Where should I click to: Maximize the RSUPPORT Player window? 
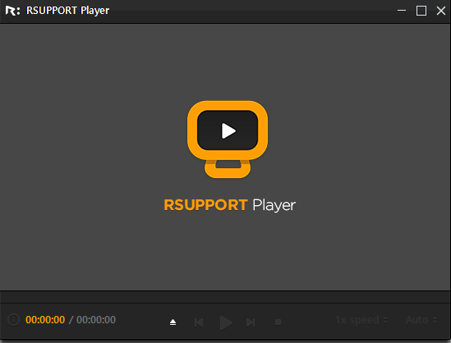pyautogui.click(x=421, y=11)
